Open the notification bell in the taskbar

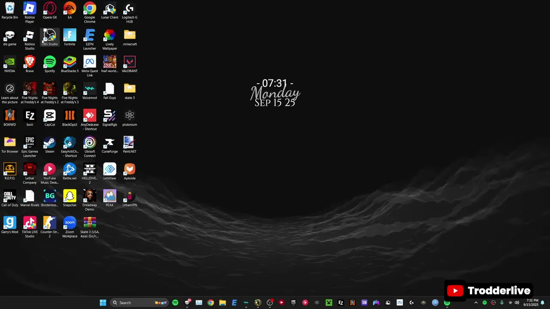click(x=543, y=303)
